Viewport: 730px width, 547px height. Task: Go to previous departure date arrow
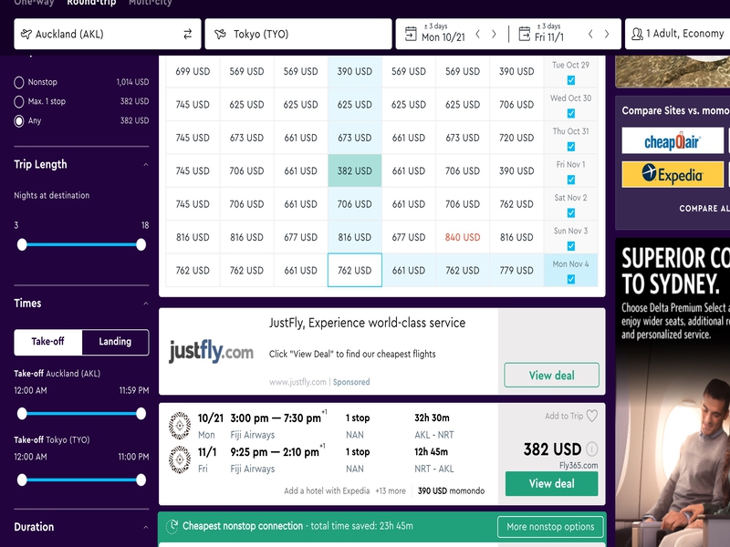pyautogui.click(x=477, y=34)
